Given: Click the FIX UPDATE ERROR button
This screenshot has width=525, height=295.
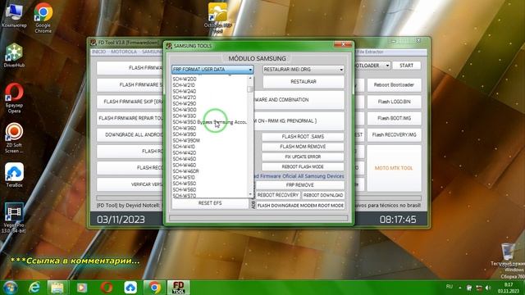Looking at the screenshot, I should click(x=303, y=157).
